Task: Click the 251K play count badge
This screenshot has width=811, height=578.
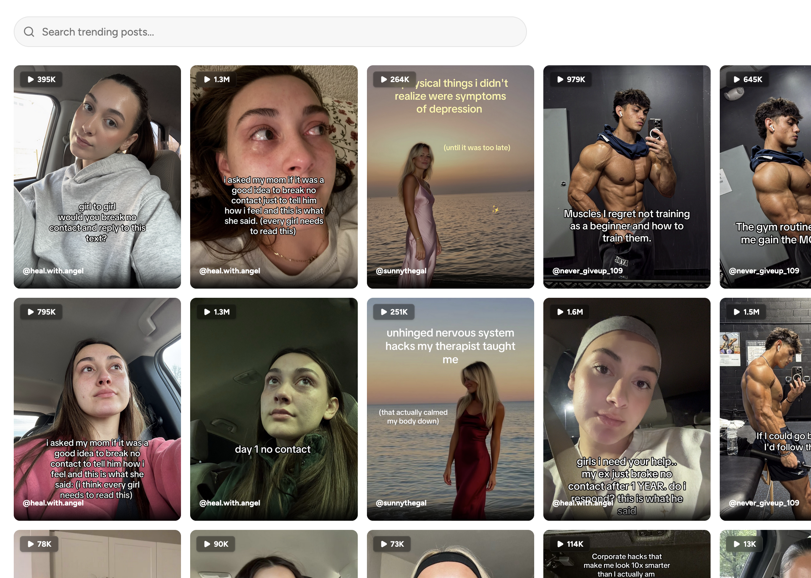Action: click(394, 312)
